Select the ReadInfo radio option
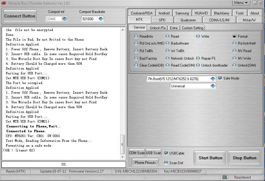265x181 pixels. click(136, 36)
